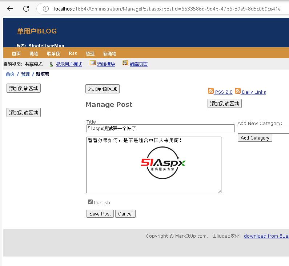Click the upper-left 添加到该区域 button
289x266 pixels.
24,88
